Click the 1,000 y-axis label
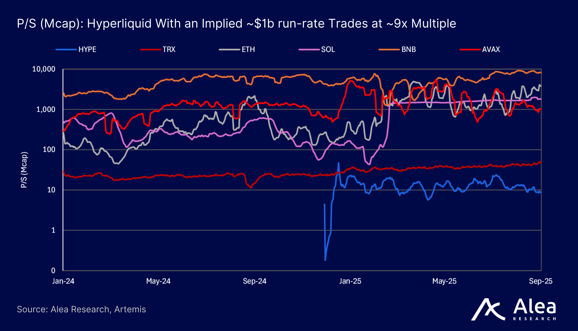 coord(46,109)
